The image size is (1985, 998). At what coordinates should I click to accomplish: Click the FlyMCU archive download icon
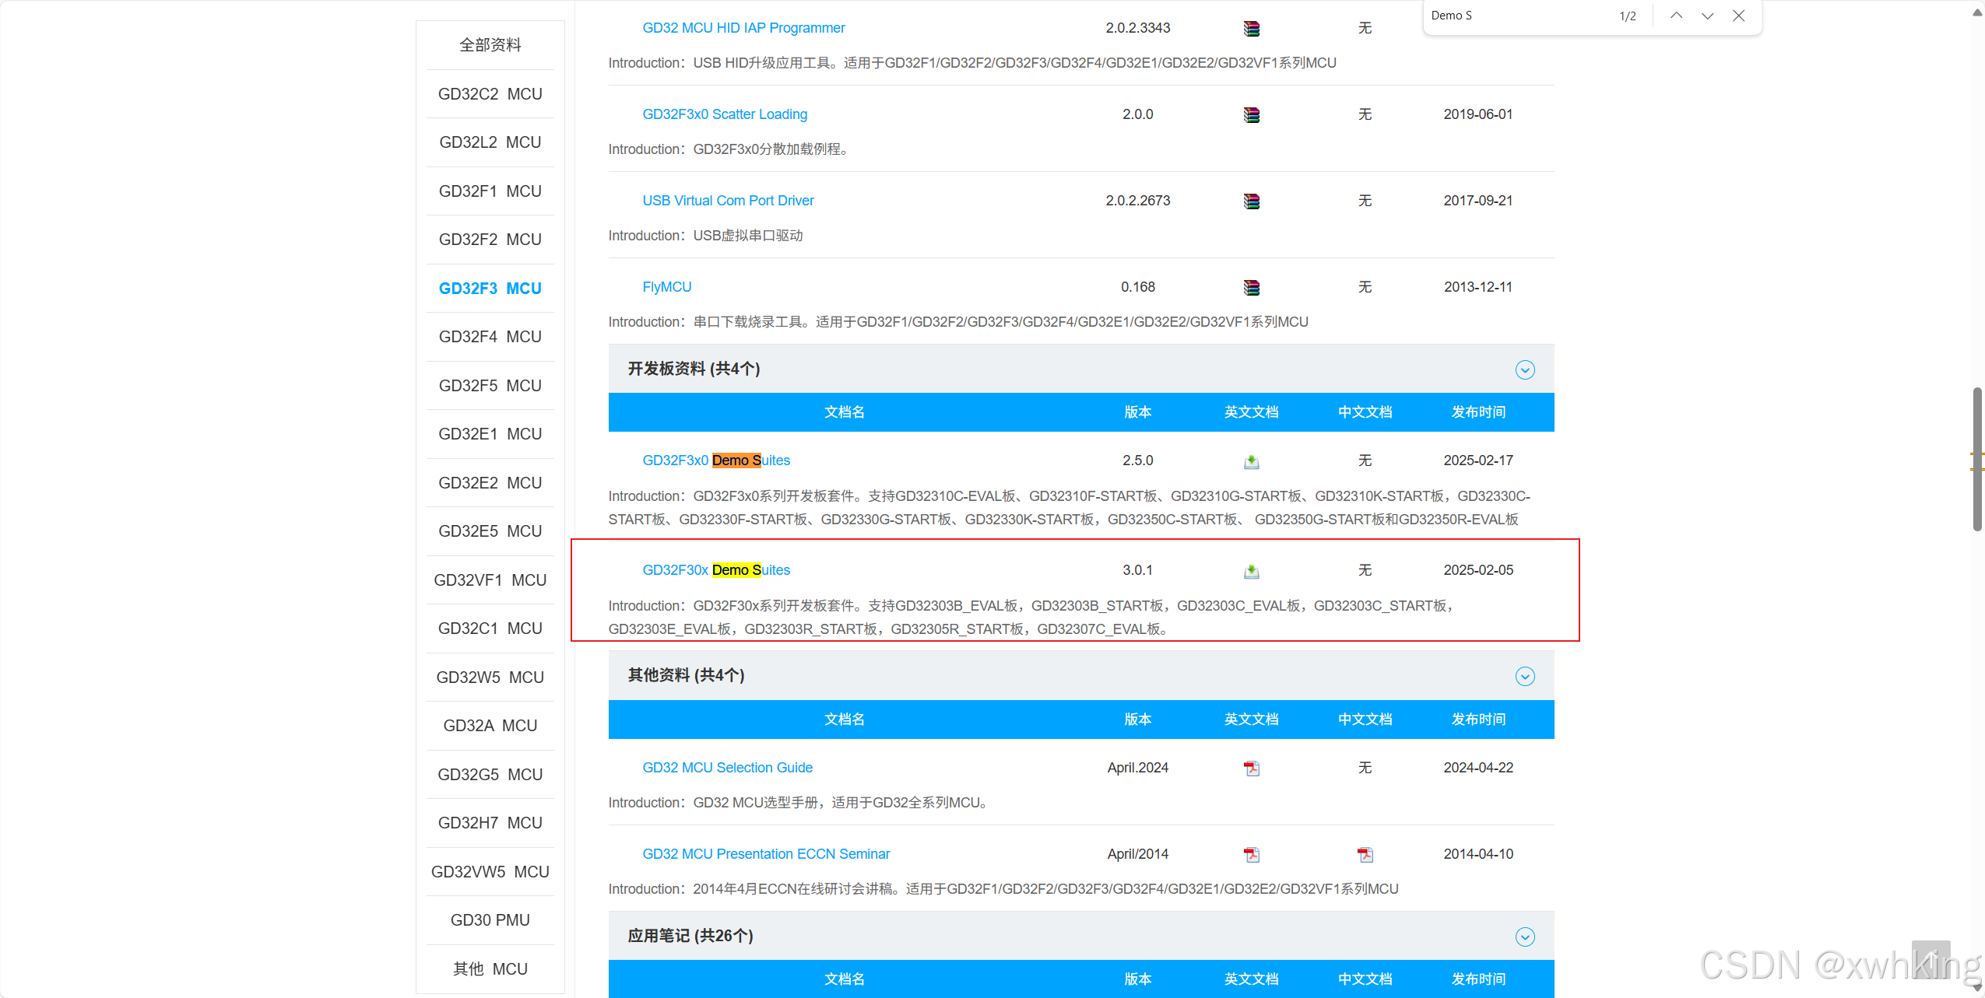[1251, 288]
